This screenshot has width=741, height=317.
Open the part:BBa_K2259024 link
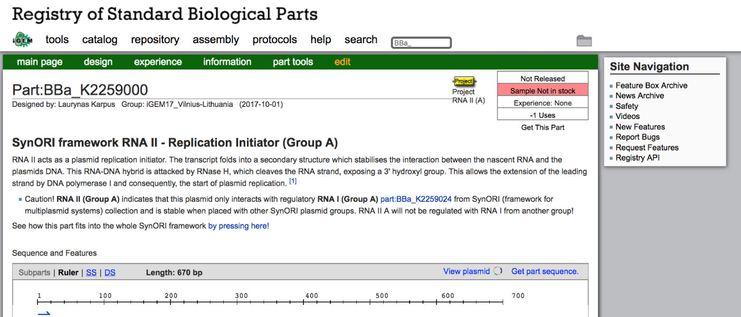(416, 199)
